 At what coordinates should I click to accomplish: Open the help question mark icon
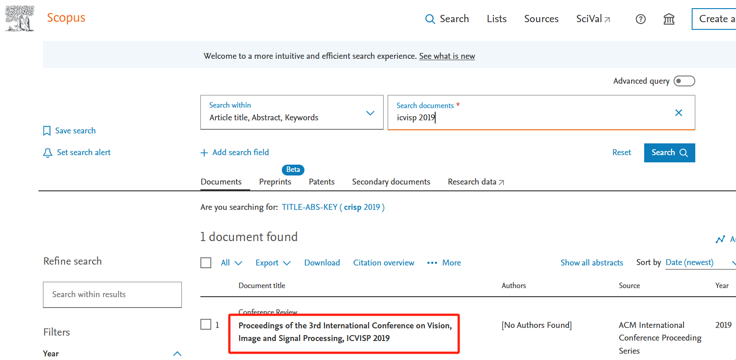[x=641, y=19]
